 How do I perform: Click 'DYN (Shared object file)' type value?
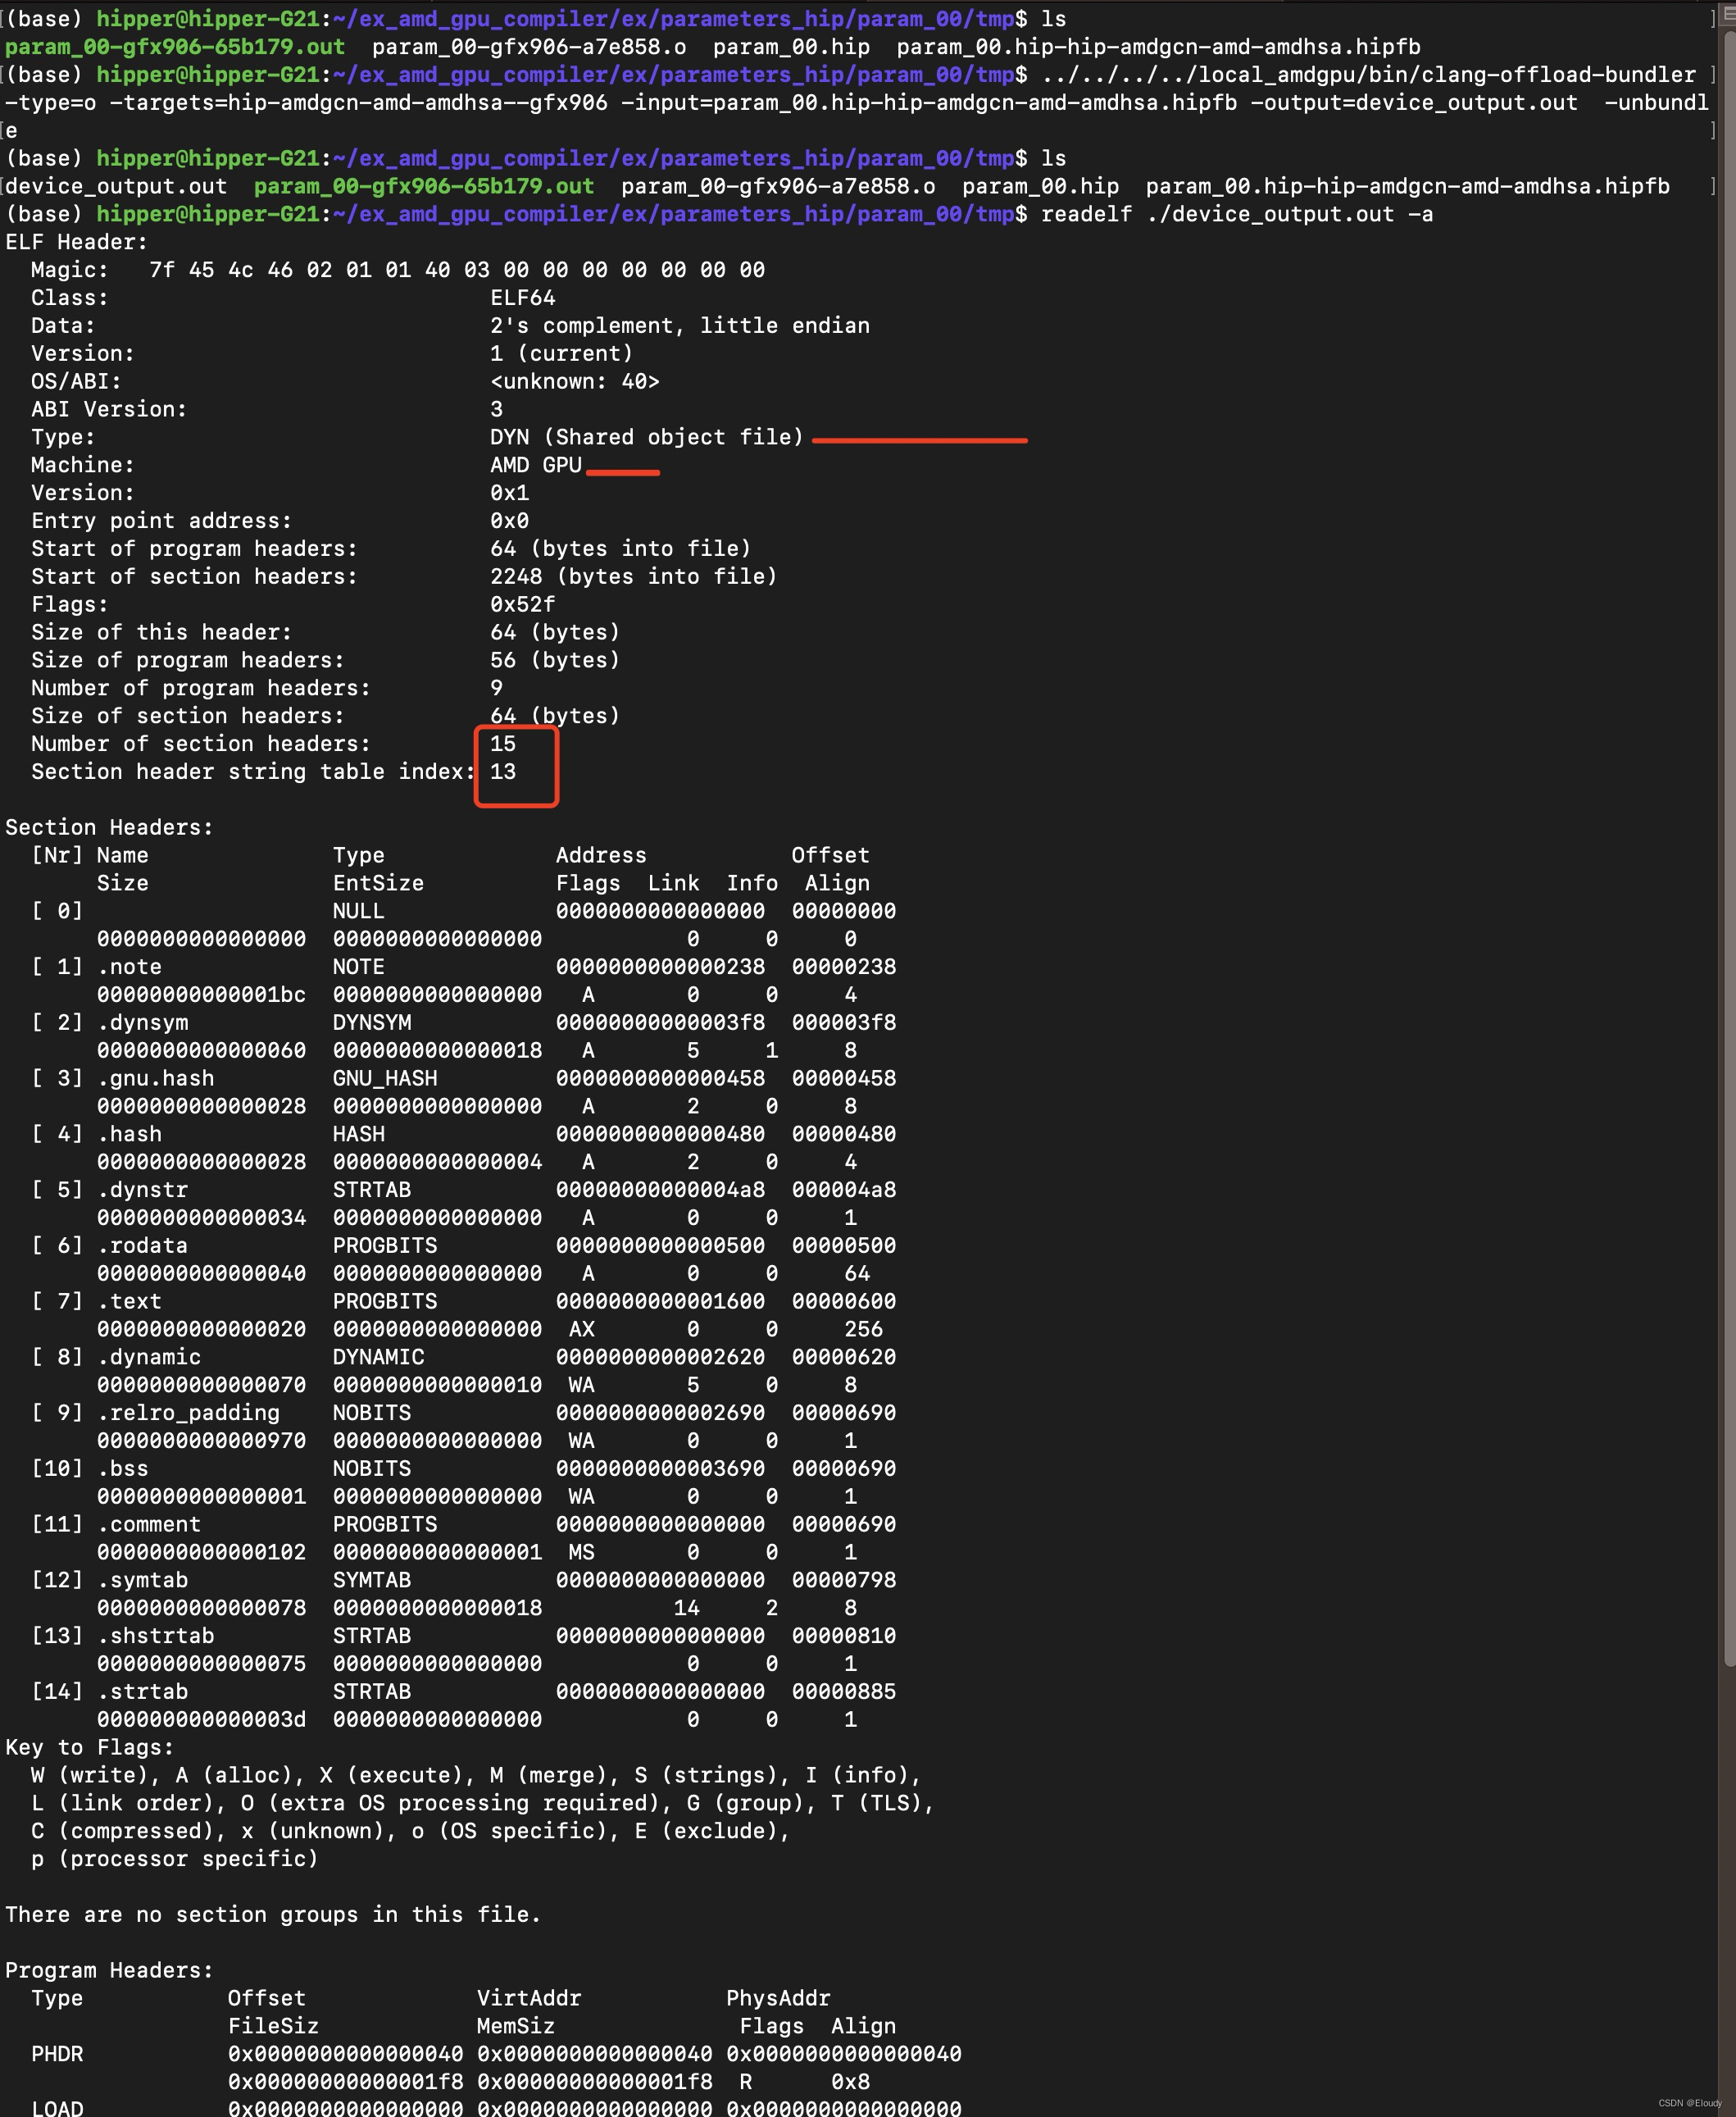click(647, 437)
